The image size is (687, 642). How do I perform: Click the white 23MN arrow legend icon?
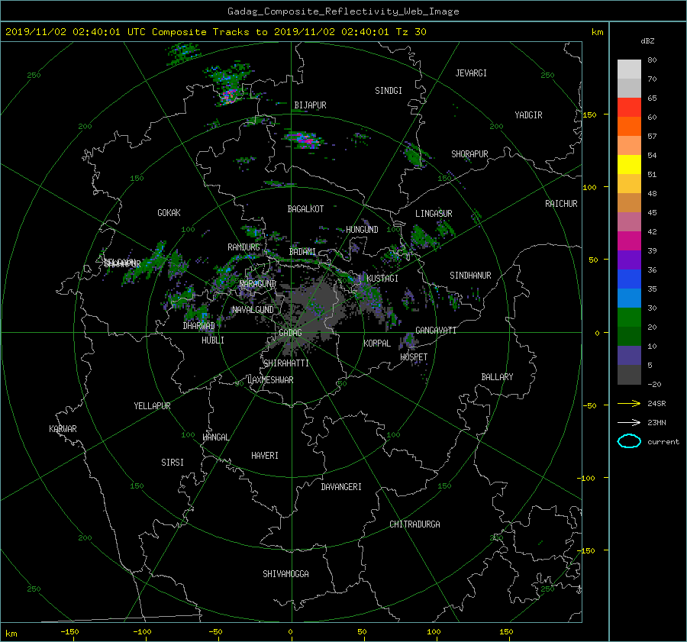pyautogui.click(x=629, y=422)
